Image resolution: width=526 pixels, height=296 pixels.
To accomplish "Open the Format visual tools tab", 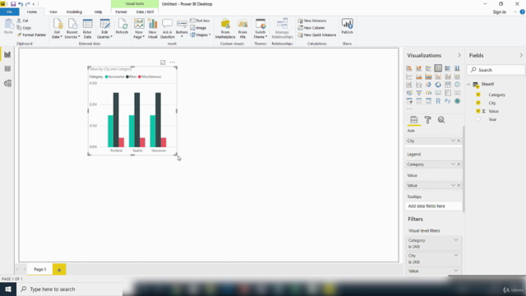I will (121, 12).
